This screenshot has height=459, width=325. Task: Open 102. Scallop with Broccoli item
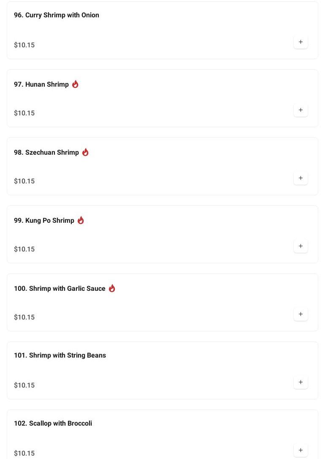53,423
